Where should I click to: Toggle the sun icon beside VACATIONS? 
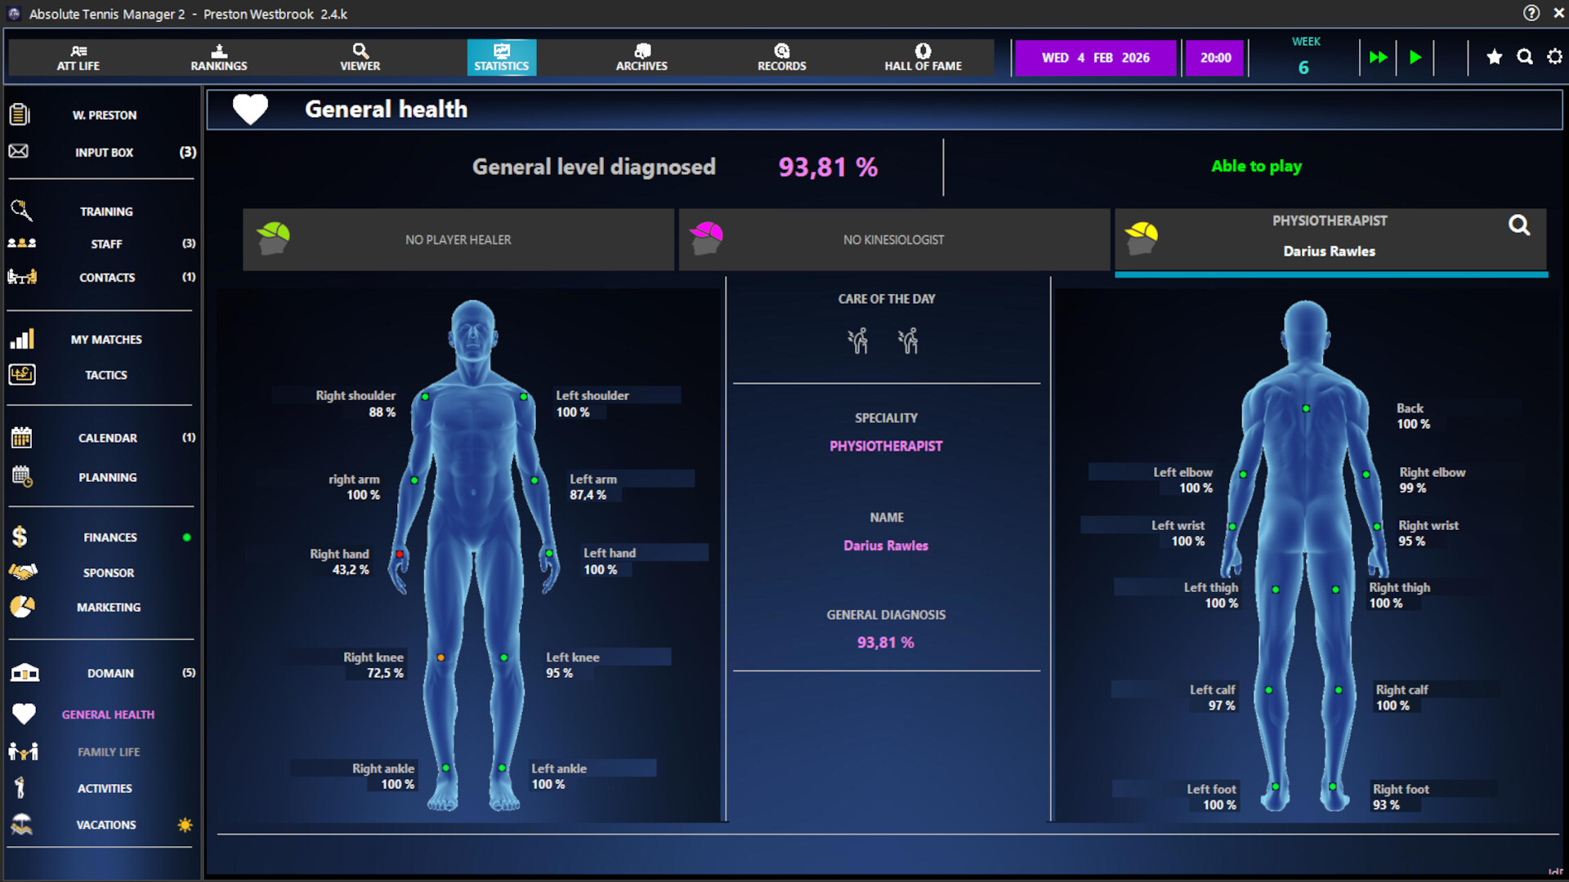click(185, 825)
